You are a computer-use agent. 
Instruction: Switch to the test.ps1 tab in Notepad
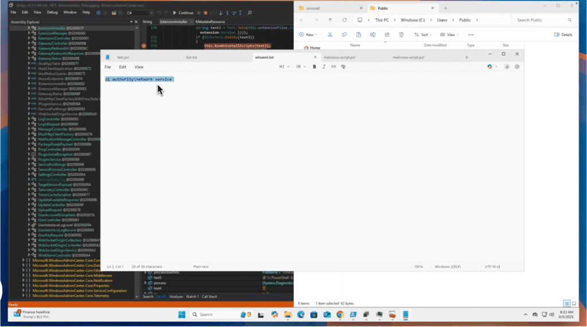pos(123,57)
